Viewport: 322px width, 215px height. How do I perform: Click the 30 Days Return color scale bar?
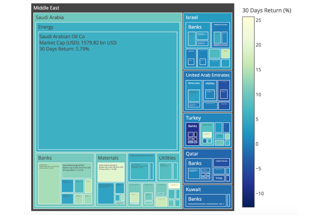pyautogui.click(x=248, y=112)
